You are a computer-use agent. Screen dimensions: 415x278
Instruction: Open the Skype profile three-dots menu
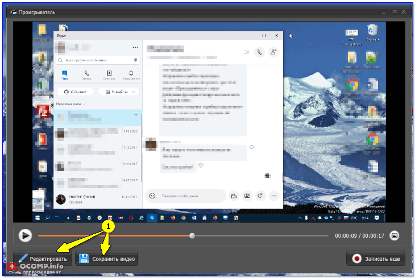tap(135, 47)
